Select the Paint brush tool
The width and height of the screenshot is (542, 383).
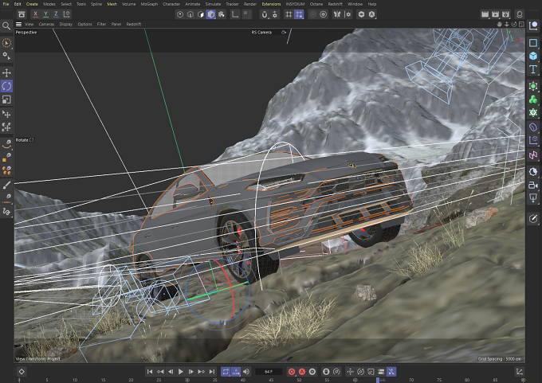(x=6, y=185)
